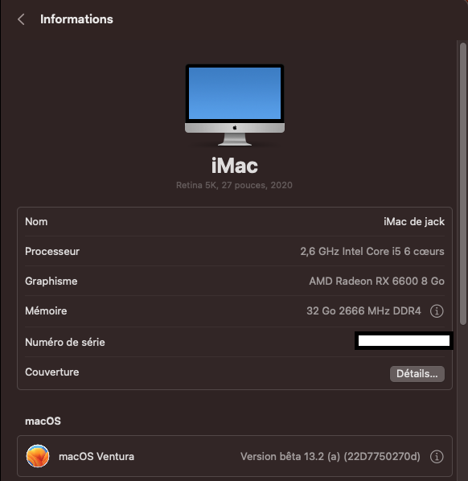Screen dimensions: 468x481
Task: Select the computer name 'iMac de jack'
Action: click(x=414, y=222)
